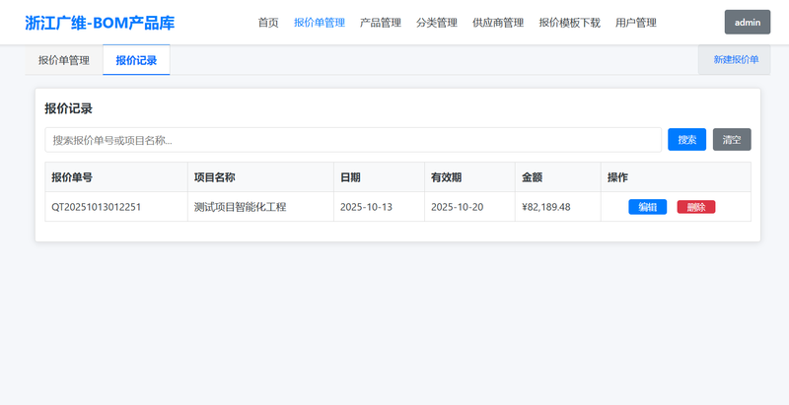Click the admin user button
789x405 pixels.
[x=747, y=23]
